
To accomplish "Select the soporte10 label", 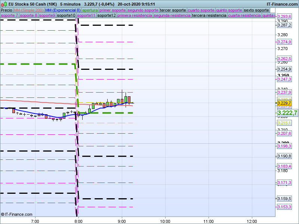I will click(x=66, y=15).
